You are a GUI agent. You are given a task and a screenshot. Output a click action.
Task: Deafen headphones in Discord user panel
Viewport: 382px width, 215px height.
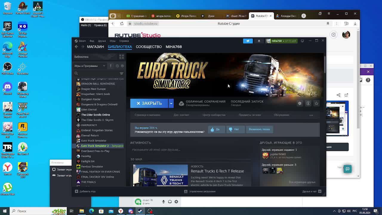click(170, 202)
